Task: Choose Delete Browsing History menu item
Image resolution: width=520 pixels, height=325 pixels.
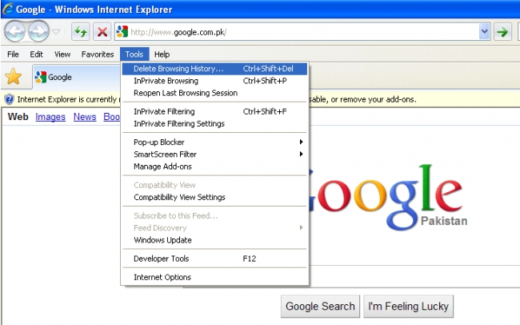Action: tap(214, 69)
